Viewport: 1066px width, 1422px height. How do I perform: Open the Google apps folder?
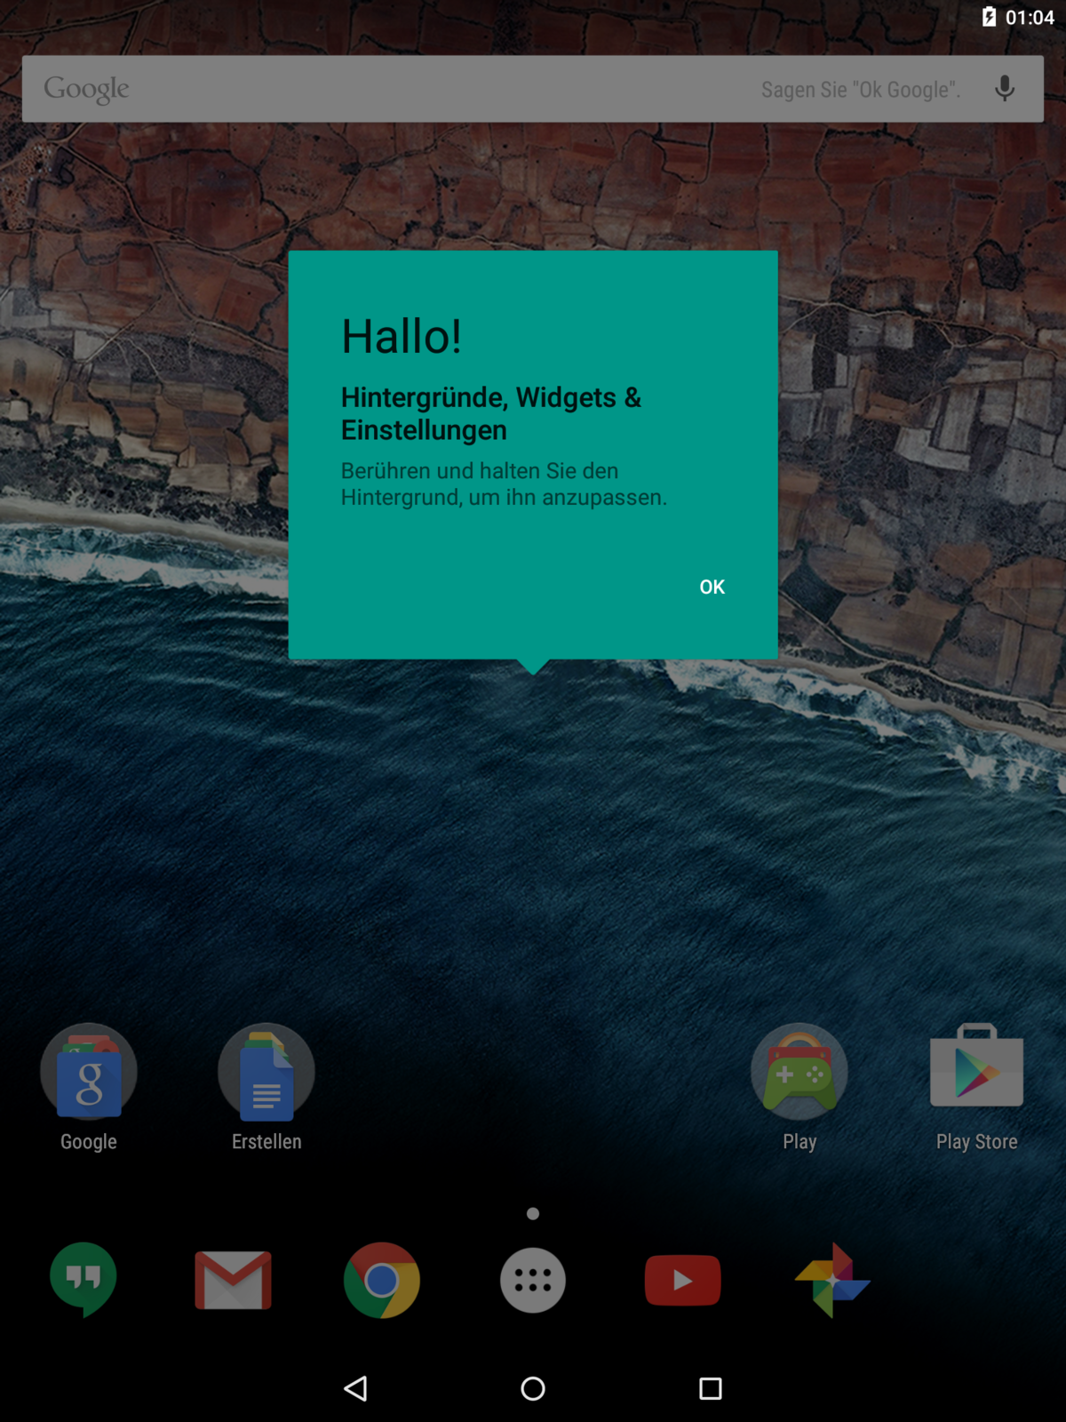point(89,1072)
